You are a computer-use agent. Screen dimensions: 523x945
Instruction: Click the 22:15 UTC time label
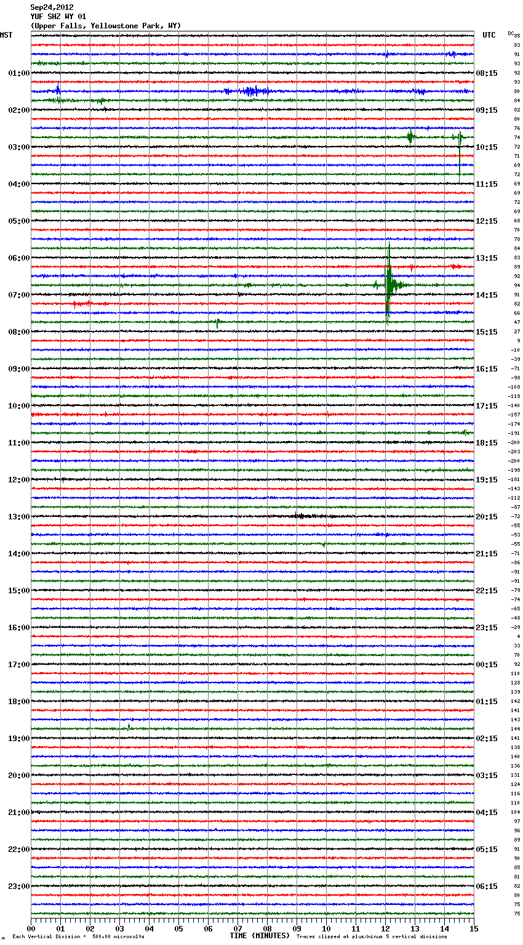pyautogui.click(x=487, y=591)
